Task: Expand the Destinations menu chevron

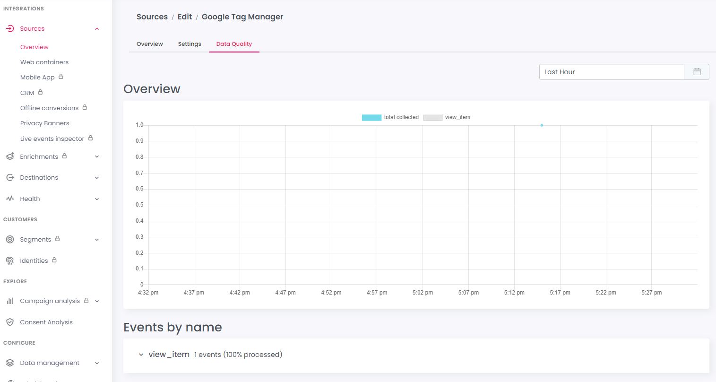Action: pos(97,178)
